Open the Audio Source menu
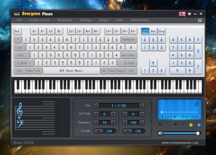 pyautogui.click(x=39, y=20)
